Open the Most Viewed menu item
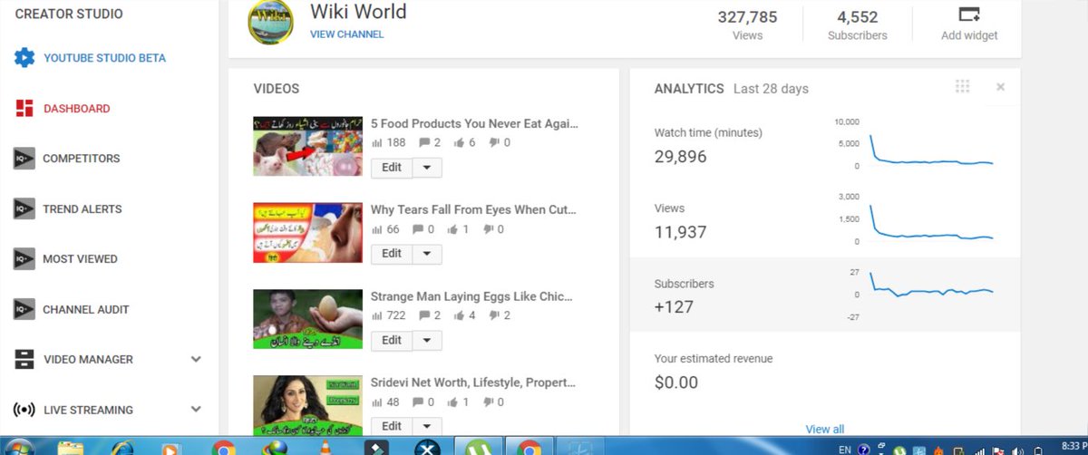Image resolution: width=1088 pixels, height=455 pixels. tap(80, 259)
